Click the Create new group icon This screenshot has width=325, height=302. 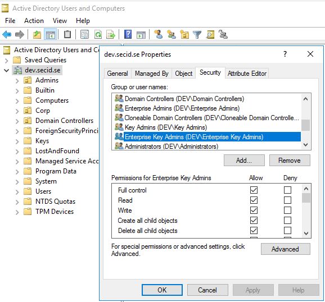point(171,34)
